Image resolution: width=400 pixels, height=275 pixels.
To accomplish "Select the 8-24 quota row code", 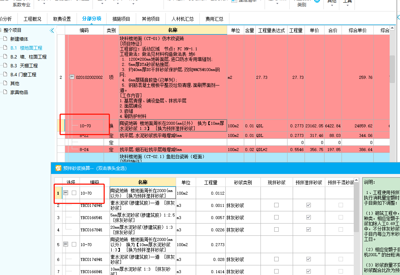I will pyautogui.click(x=84, y=150).
